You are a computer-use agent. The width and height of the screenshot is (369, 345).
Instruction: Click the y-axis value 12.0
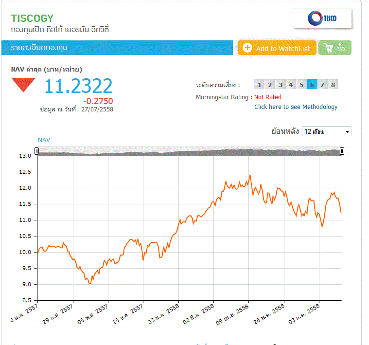pyautogui.click(x=25, y=188)
